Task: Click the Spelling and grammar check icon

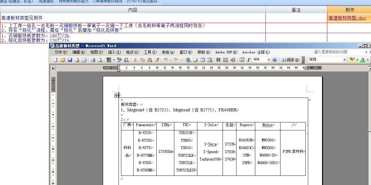Action: [x=119, y=60]
